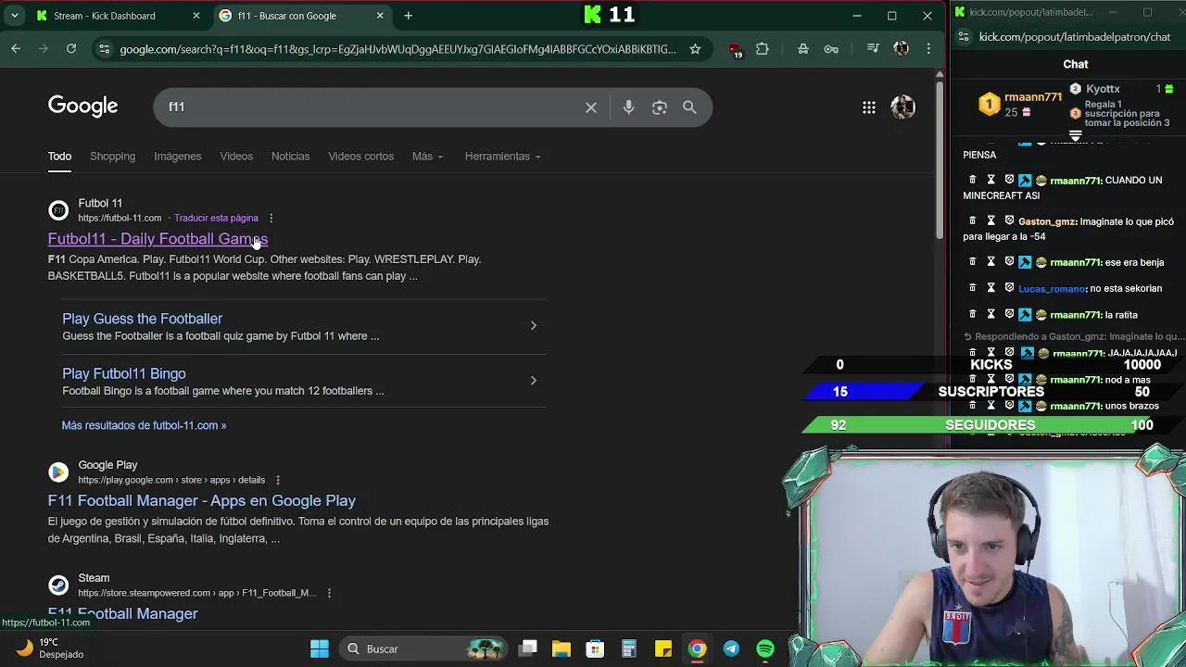Open Microsoft Store from the taskbar
The image size is (1186, 667).
coord(595,648)
